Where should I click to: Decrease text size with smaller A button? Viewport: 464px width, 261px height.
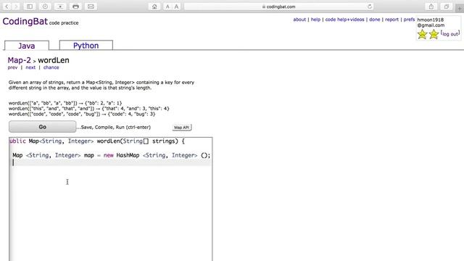pyautogui.click(x=167, y=7)
